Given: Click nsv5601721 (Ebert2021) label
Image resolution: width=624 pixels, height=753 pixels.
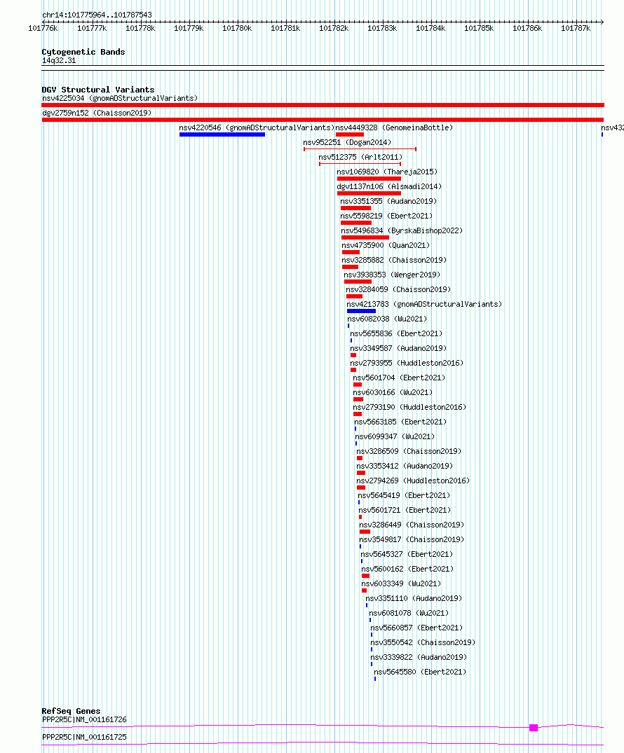Looking at the screenshot, I should pyautogui.click(x=405, y=510).
